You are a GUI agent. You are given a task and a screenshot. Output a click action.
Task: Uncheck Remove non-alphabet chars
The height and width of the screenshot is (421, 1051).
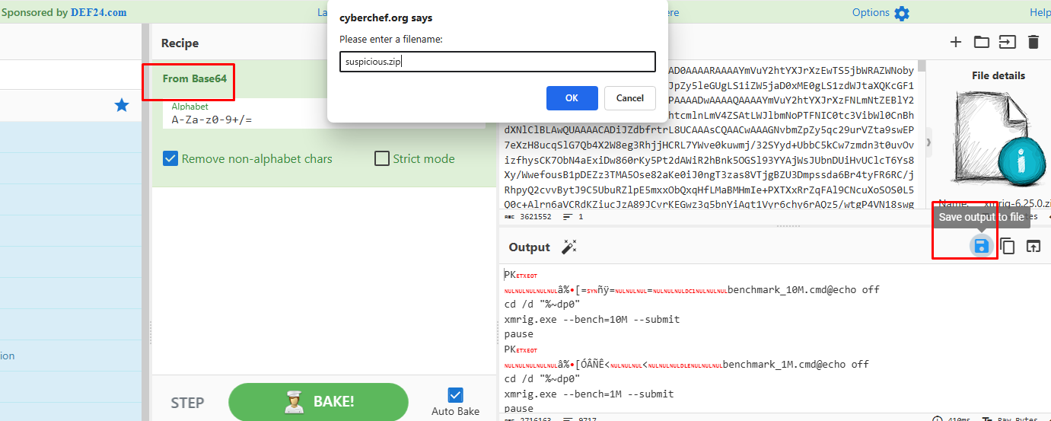[x=170, y=159]
